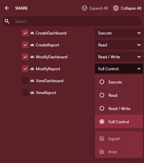Uncheck the CreateReport checkbox
The width and height of the screenshot is (144, 163).
click(25, 45)
